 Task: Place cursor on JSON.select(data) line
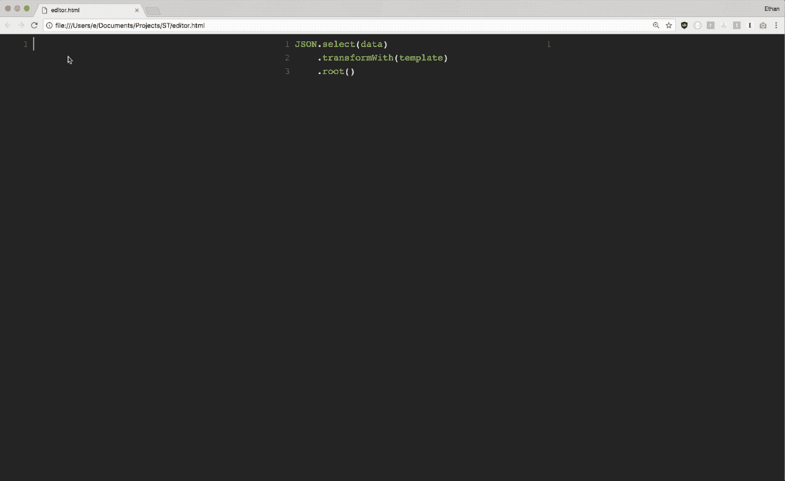[x=341, y=44]
